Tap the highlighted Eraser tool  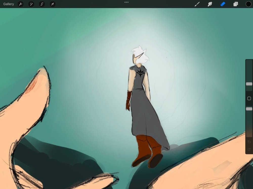point(223,4)
